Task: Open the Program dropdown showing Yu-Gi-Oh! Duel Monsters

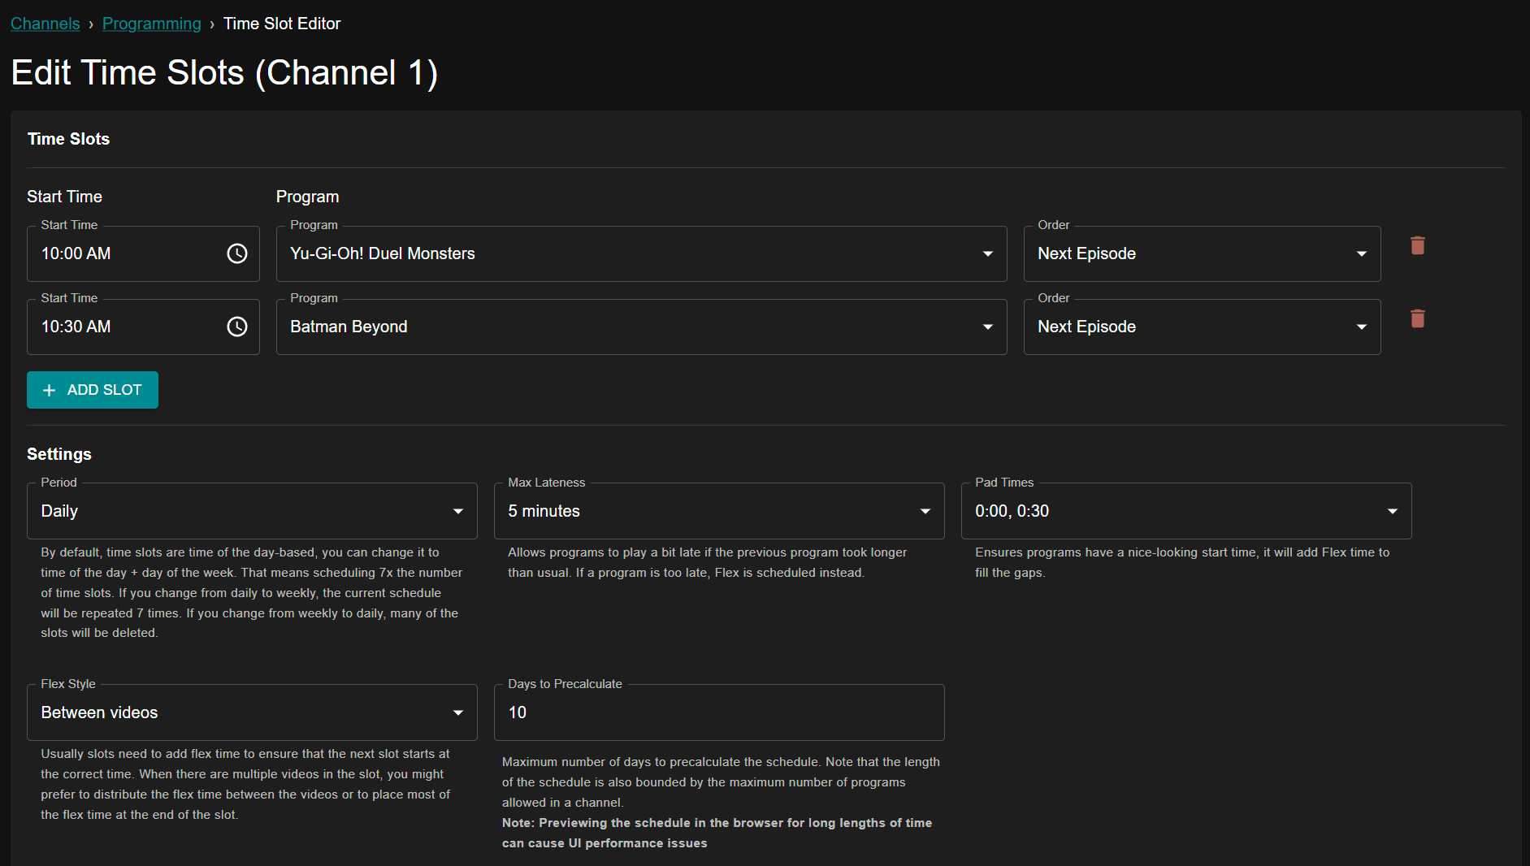Action: [x=987, y=253]
